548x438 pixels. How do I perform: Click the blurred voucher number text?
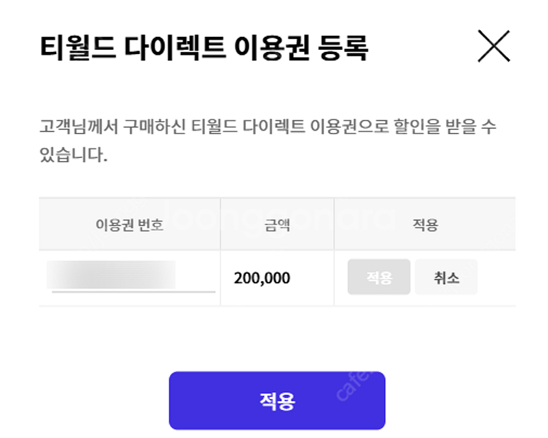(111, 274)
